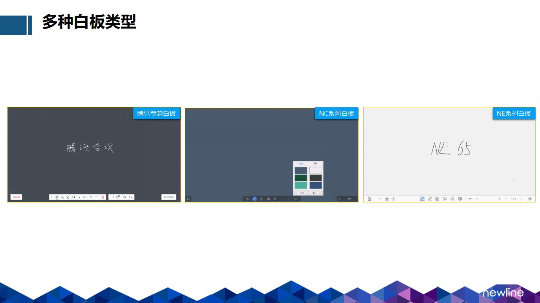Click the quick meeting button in Tencent whiteboard
540x303 pixels.
click(x=169, y=197)
